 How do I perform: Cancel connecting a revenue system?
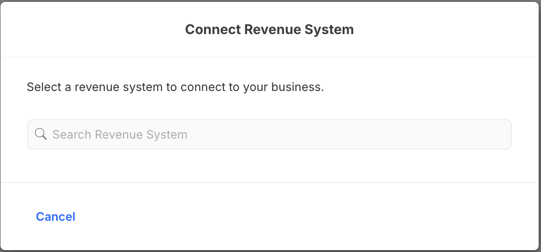tap(56, 217)
